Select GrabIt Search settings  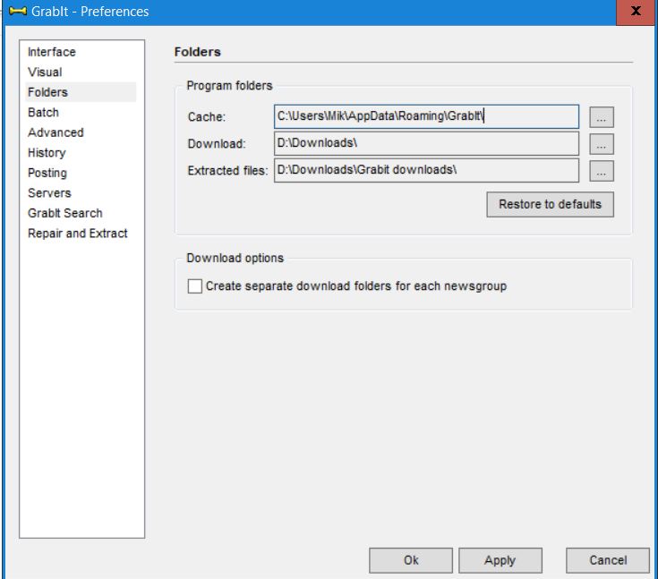(x=64, y=213)
